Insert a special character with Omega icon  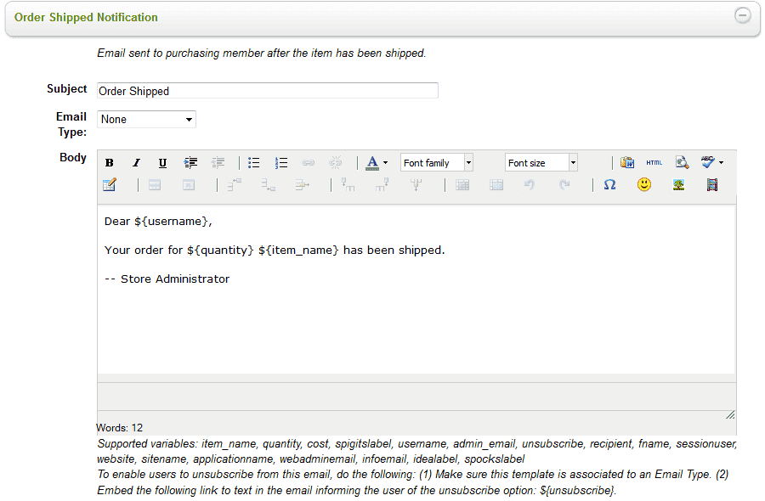point(609,184)
